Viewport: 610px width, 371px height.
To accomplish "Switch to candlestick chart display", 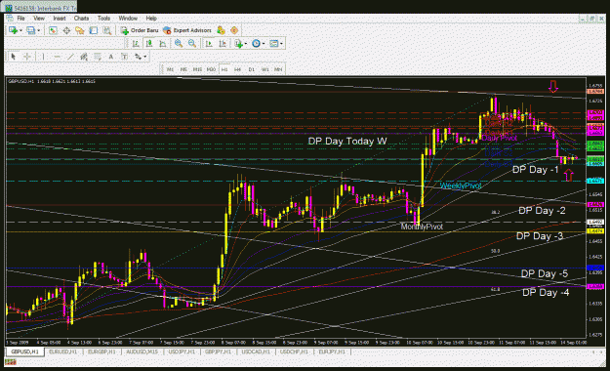I will pyautogui.click(x=149, y=44).
